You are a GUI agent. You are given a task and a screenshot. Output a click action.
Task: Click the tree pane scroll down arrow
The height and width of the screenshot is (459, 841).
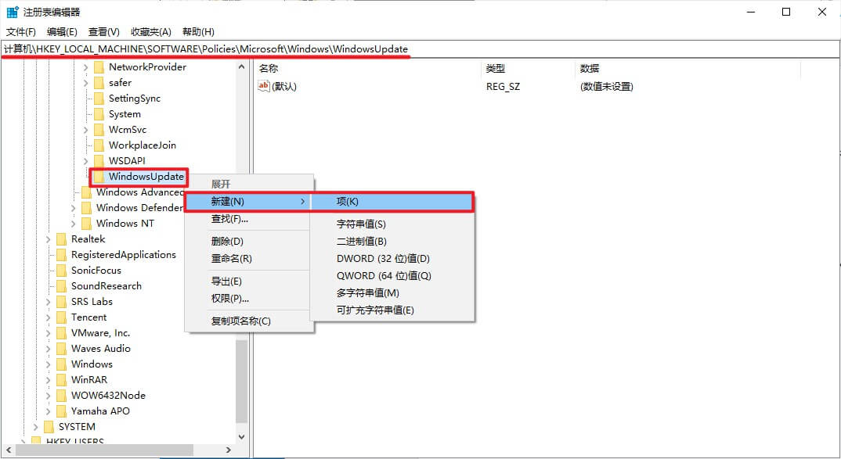click(241, 436)
